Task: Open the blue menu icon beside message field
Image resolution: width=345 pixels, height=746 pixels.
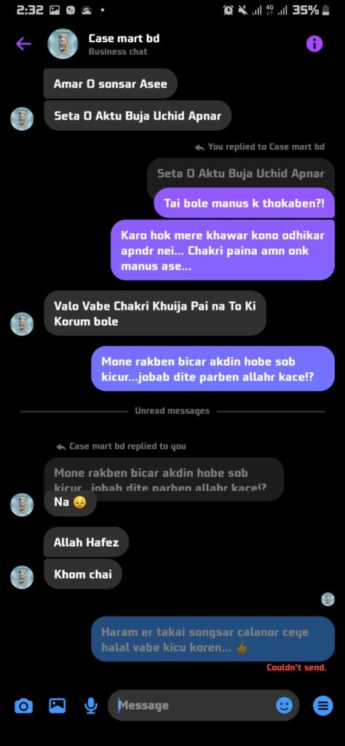Action: tap(322, 705)
